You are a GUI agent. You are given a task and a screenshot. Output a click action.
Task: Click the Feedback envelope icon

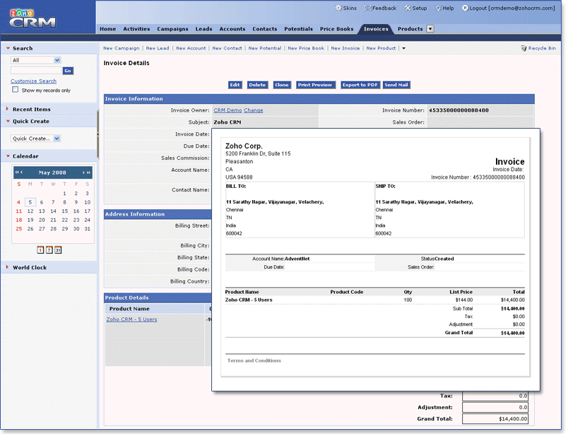tap(368, 8)
